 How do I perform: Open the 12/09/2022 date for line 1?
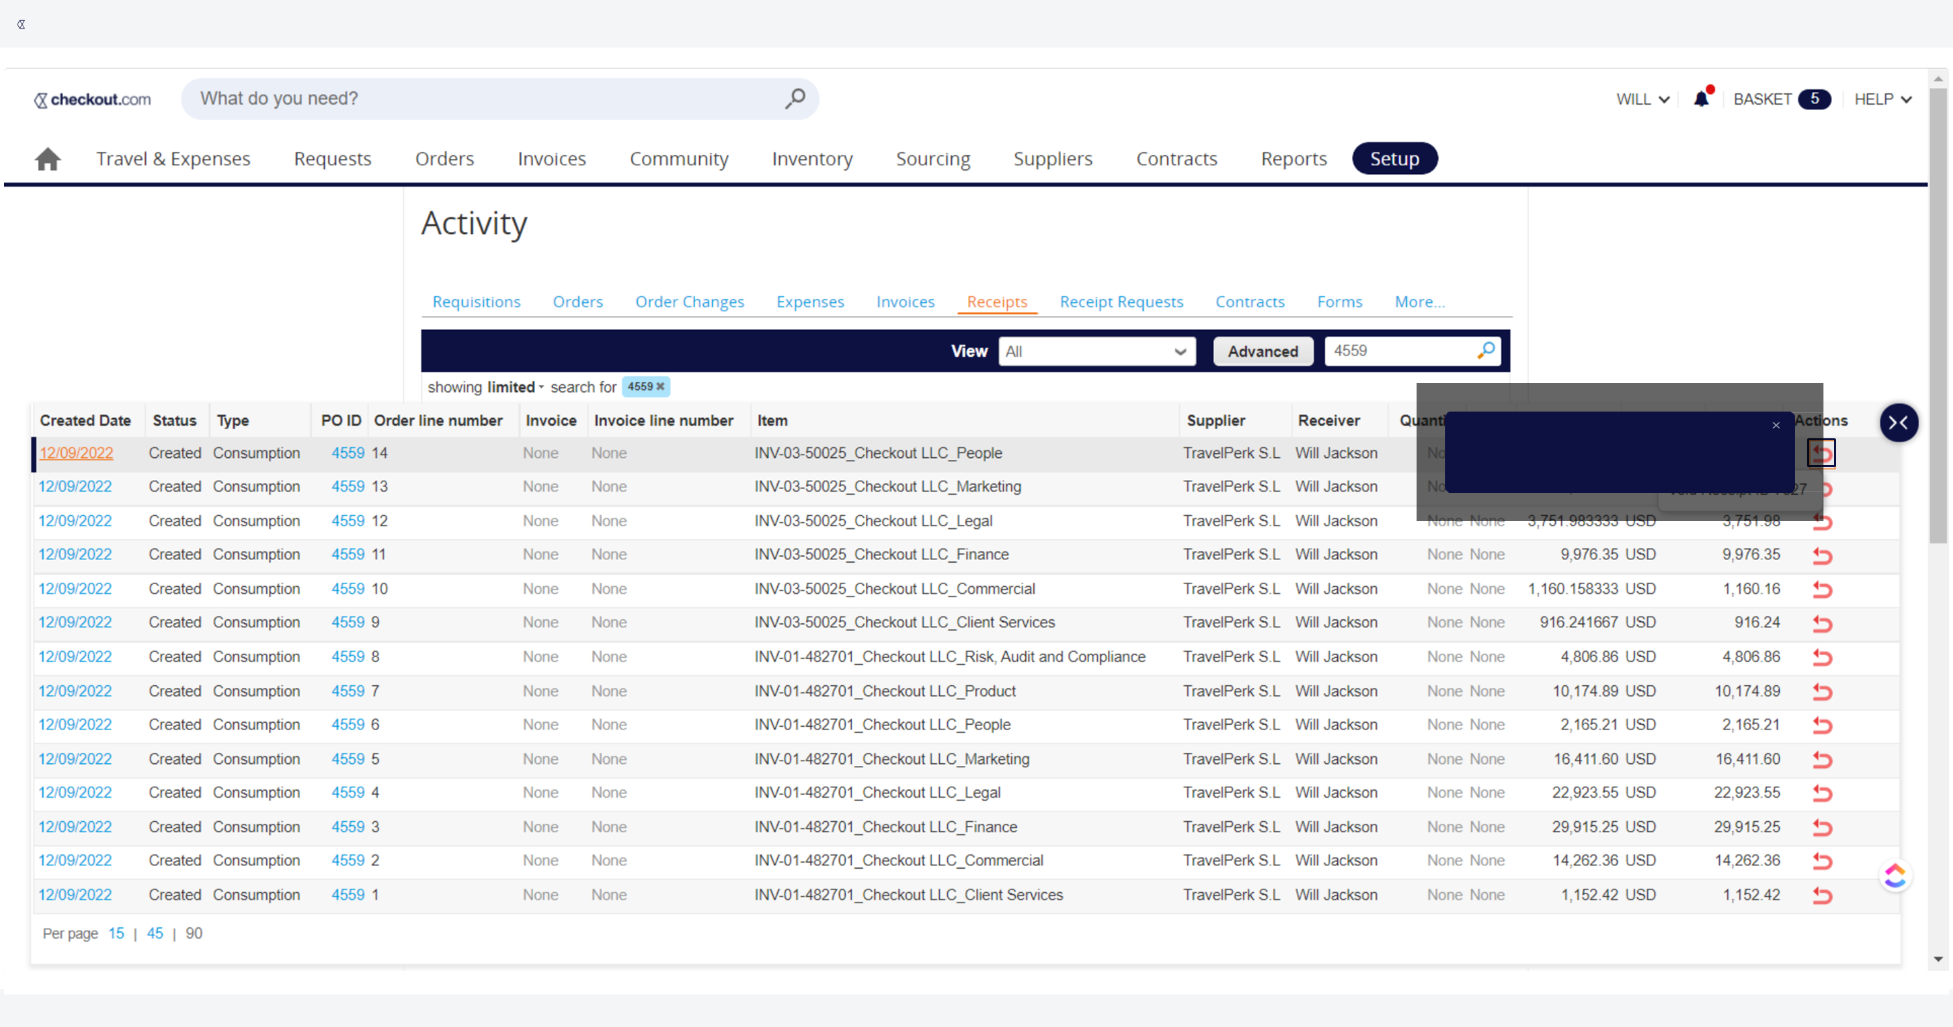pyautogui.click(x=75, y=894)
